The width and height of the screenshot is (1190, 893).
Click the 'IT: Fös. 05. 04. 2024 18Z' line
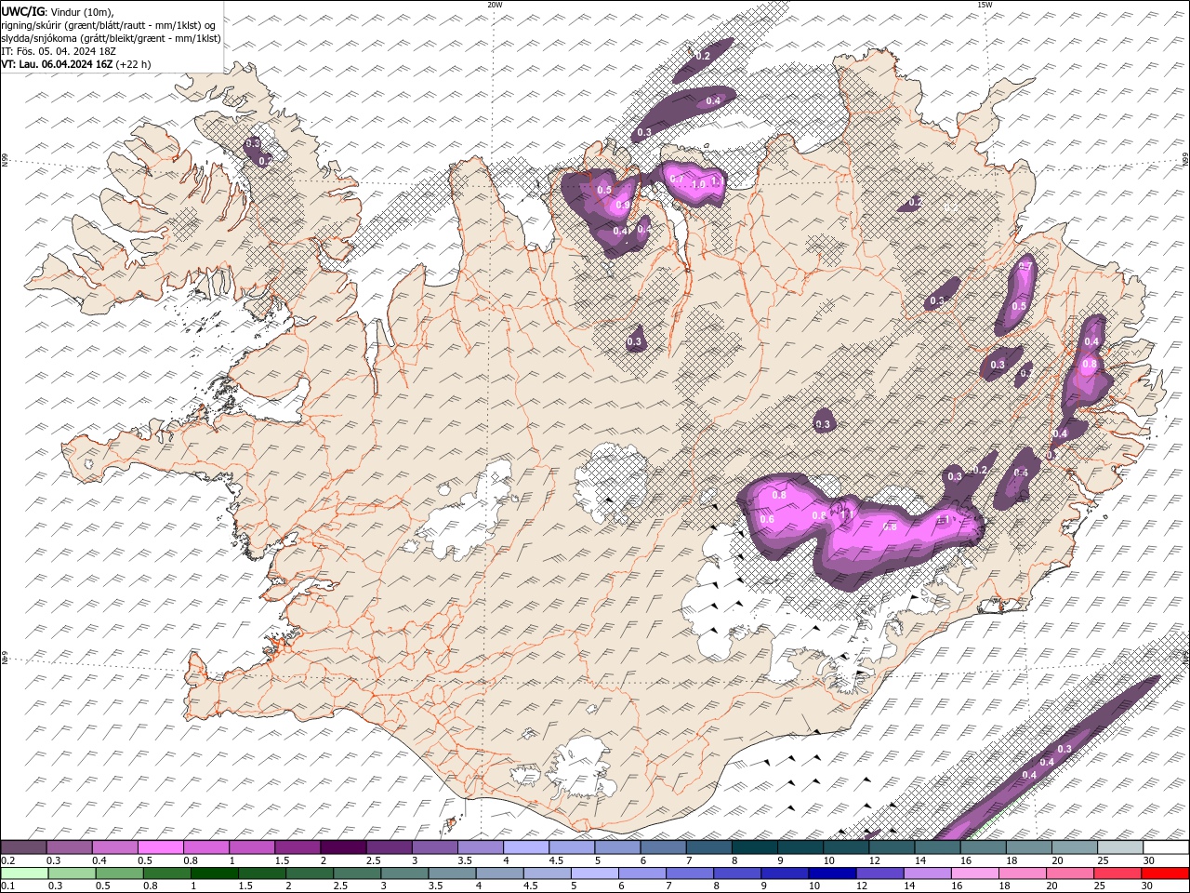tap(59, 51)
